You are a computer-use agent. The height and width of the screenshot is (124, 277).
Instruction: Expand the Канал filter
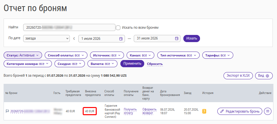coord(140,55)
